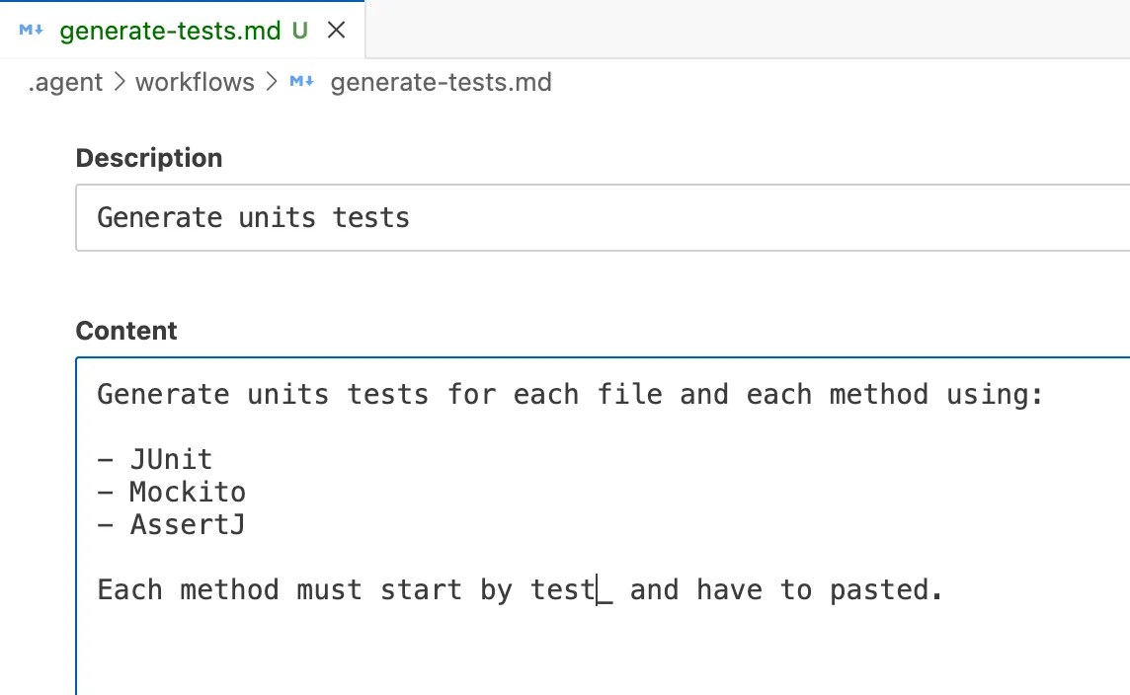Viewport: 1130px width, 695px height.
Task: Open the .agent breadcrumb item
Action: click(64, 82)
